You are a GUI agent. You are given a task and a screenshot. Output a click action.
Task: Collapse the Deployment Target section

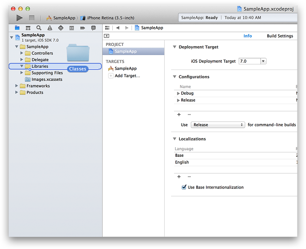(175, 47)
